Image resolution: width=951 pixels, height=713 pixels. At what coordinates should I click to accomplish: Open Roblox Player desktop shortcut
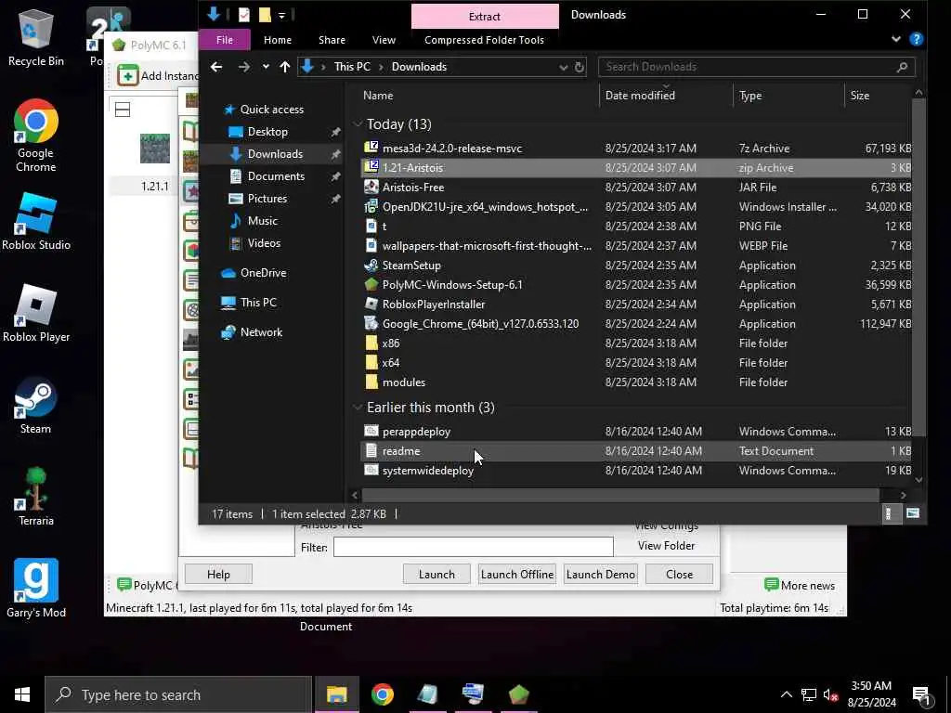[36, 314]
